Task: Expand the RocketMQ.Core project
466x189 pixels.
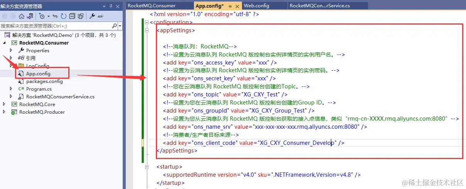Action: point(4,104)
